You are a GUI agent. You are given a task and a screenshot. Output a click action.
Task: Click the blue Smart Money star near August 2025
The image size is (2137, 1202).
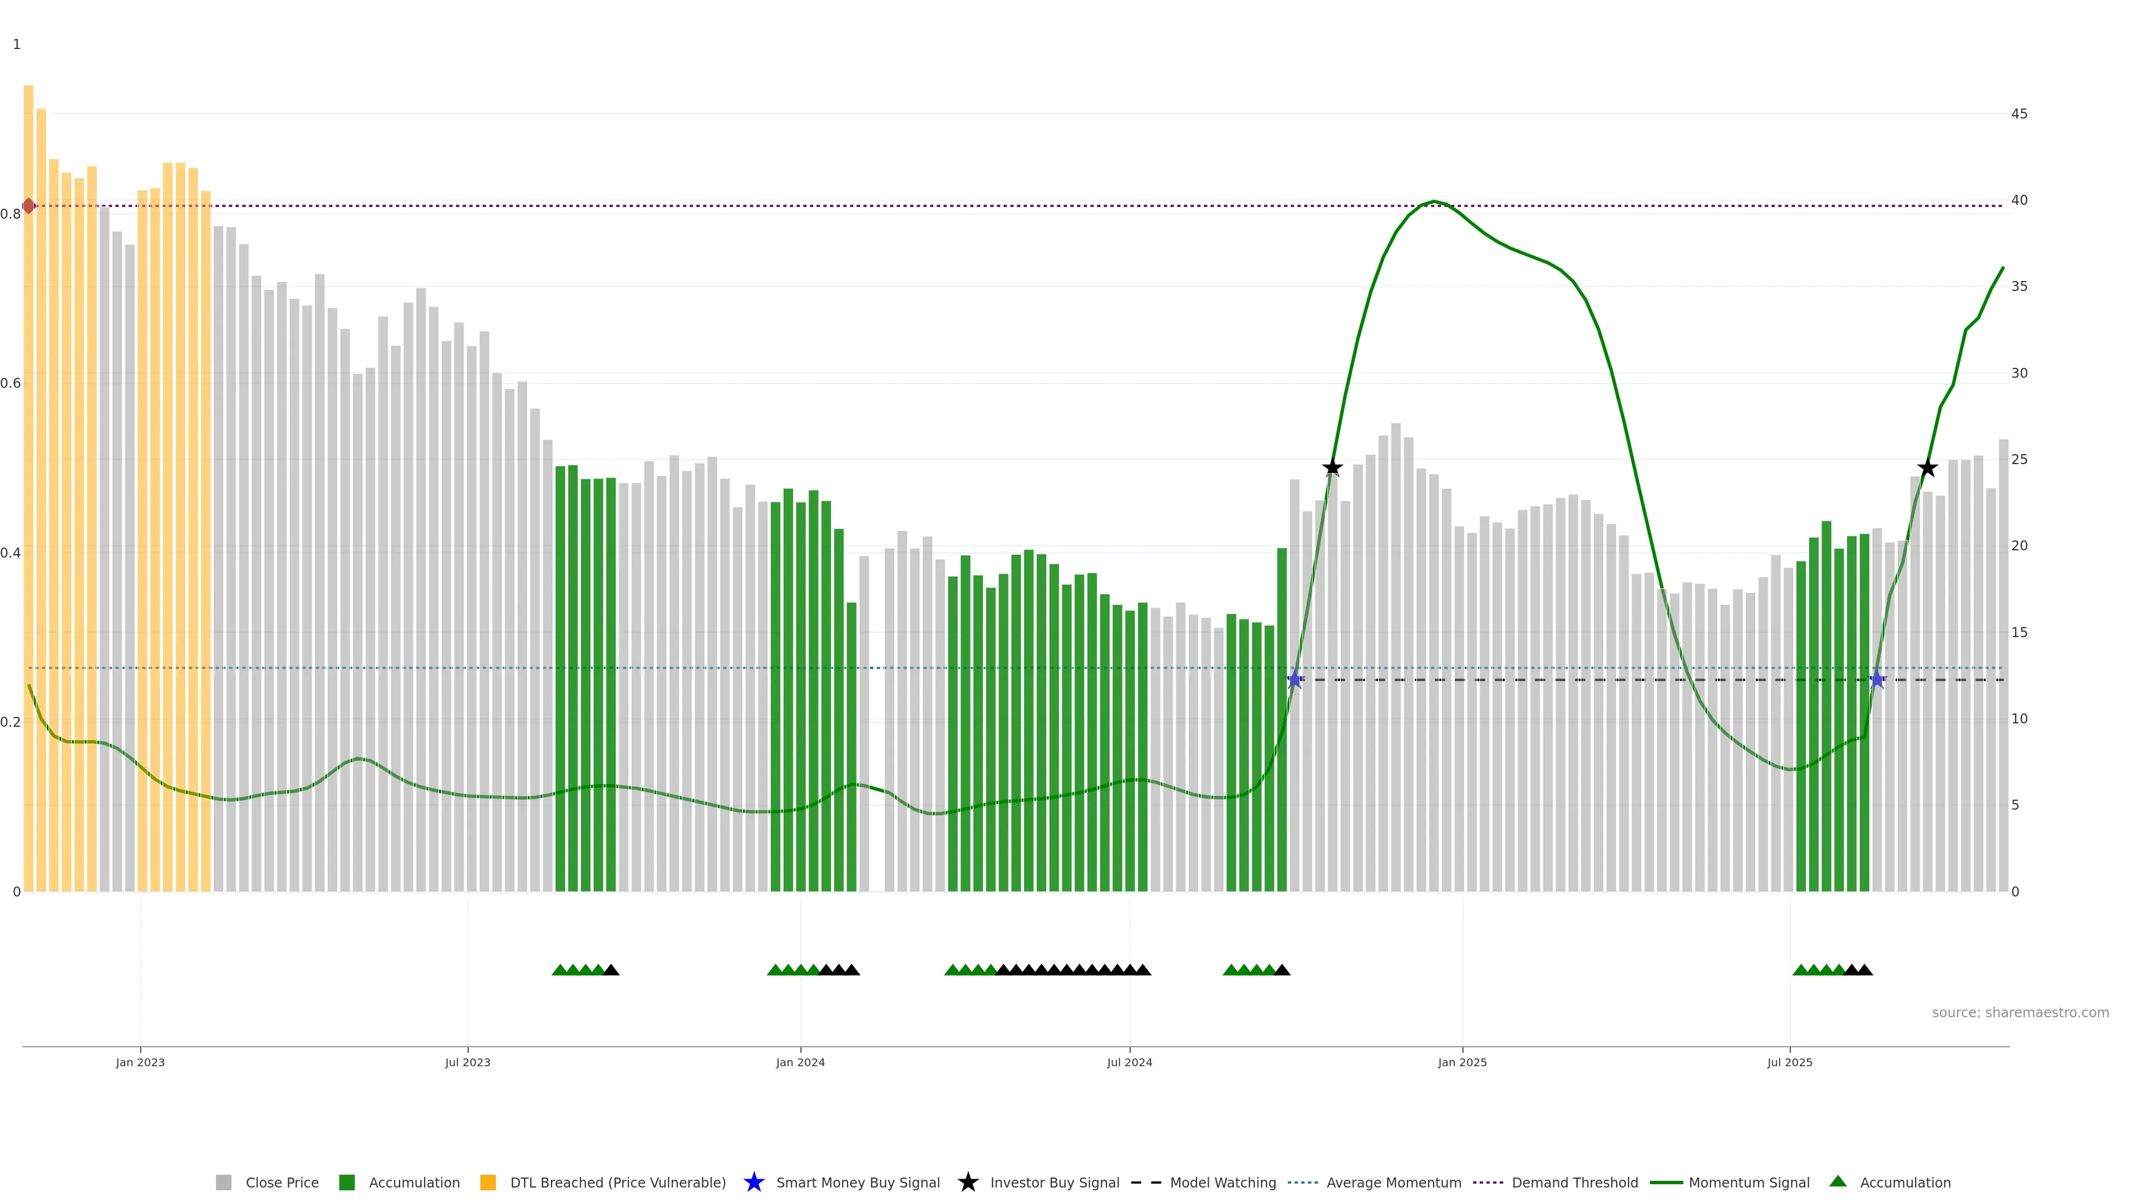[x=1877, y=680]
